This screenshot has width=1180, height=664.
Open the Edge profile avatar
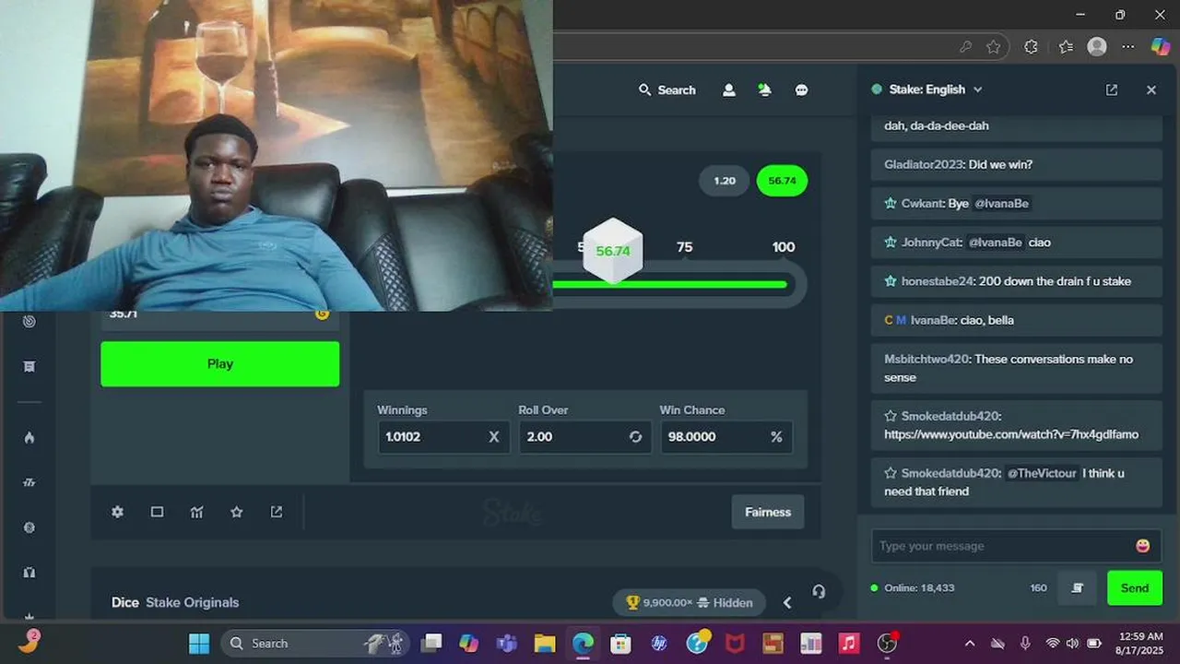pyautogui.click(x=1097, y=46)
